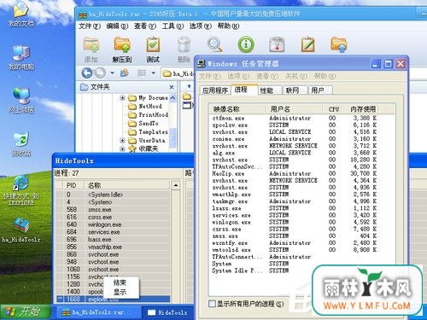The image size is (427, 320).
Task: Open the IEXPLORE shortcut desktop icon
Action: (21, 190)
